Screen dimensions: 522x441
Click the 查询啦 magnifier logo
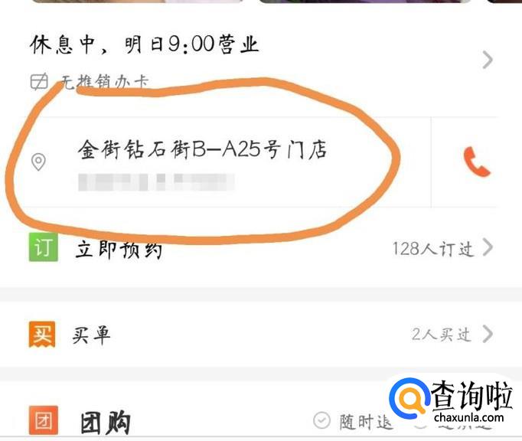pos(409,398)
